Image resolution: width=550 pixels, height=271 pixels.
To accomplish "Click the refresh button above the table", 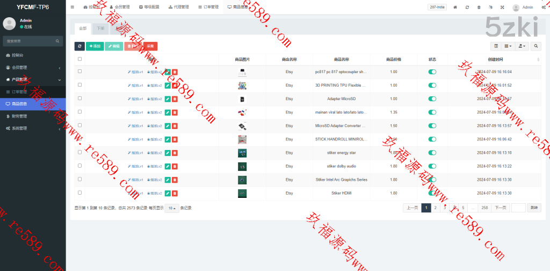I will pyautogui.click(x=79, y=46).
